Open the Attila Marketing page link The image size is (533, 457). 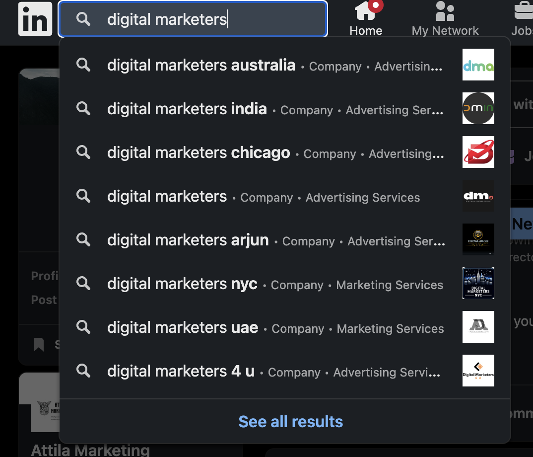click(x=90, y=450)
